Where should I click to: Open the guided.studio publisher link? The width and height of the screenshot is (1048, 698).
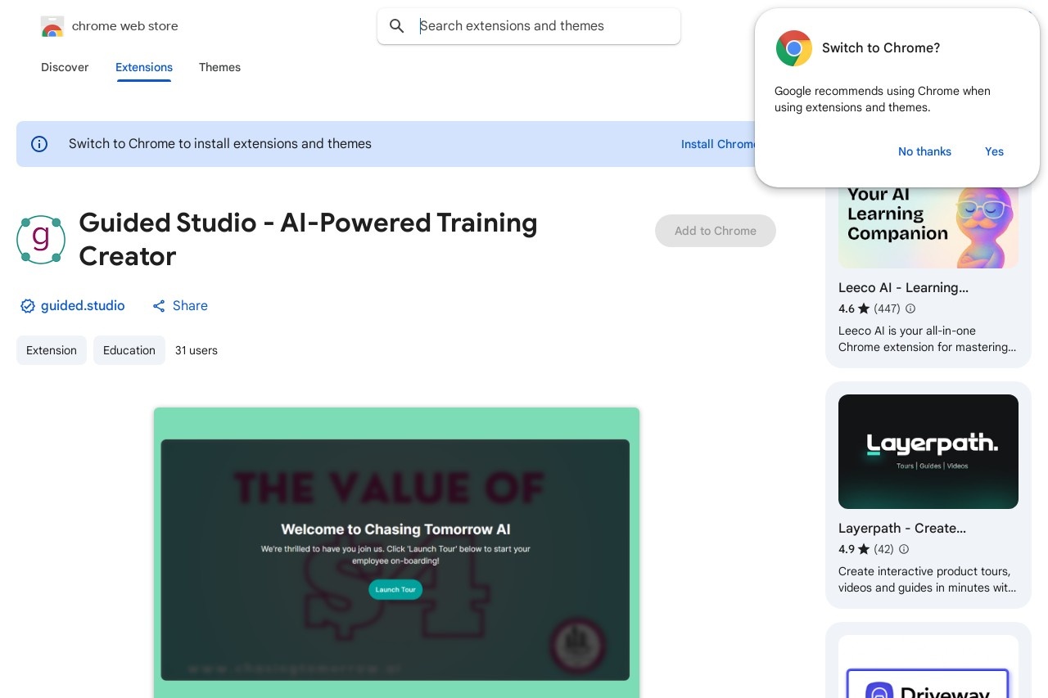click(x=83, y=306)
